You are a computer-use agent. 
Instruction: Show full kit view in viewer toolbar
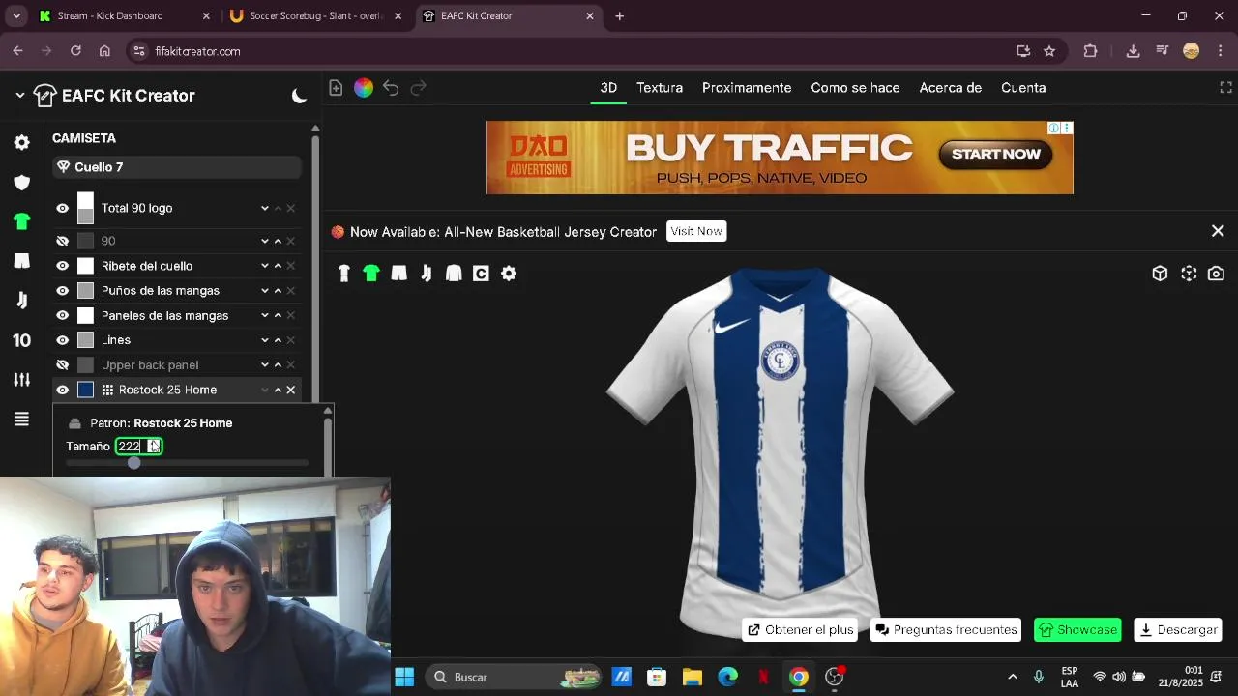tap(343, 274)
